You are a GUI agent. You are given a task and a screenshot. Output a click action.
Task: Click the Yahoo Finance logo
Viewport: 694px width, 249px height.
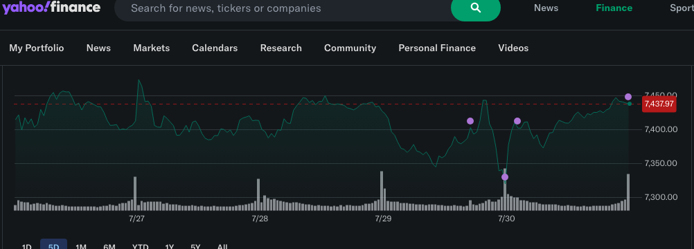click(x=51, y=8)
